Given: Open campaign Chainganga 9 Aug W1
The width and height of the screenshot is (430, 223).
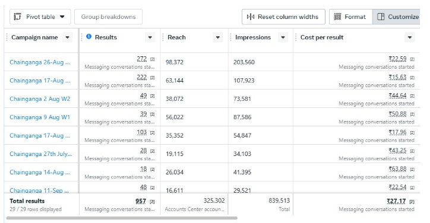Looking at the screenshot, I should click(40, 117).
